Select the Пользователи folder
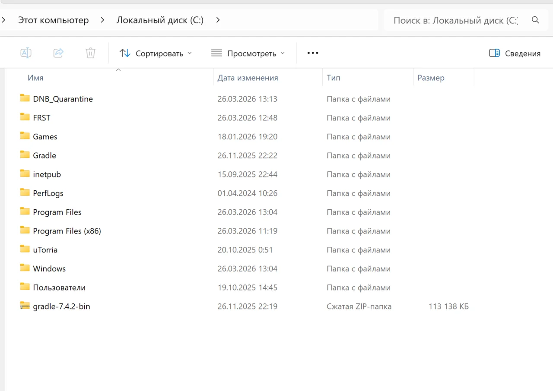 [59, 287]
